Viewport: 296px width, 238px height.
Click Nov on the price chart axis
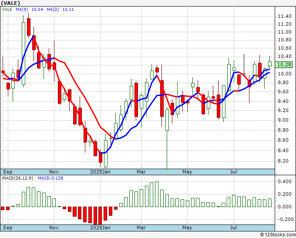54,172
